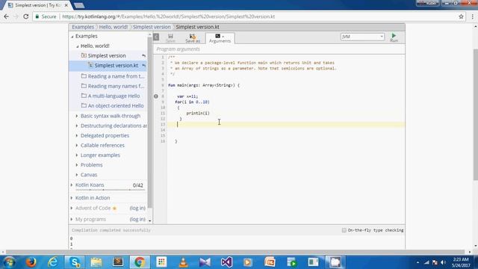Click the browser address bar URL
This screenshot has width=478, height=269.
(169, 16)
